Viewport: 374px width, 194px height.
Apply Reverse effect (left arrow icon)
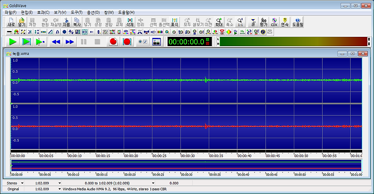[91, 32]
